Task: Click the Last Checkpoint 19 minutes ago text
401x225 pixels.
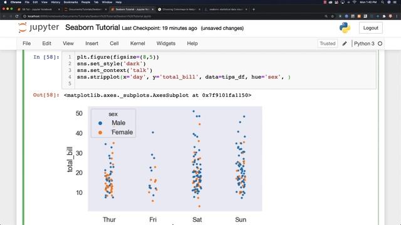Action: tap(159, 28)
